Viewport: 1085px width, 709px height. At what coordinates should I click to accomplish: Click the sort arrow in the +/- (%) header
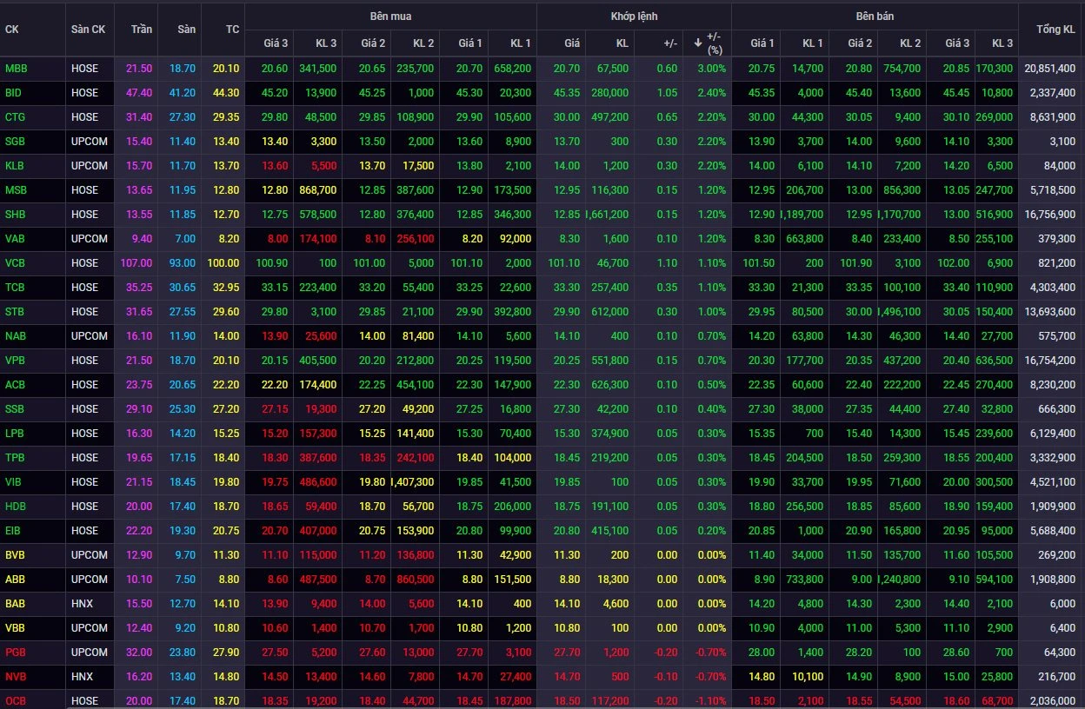698,43
